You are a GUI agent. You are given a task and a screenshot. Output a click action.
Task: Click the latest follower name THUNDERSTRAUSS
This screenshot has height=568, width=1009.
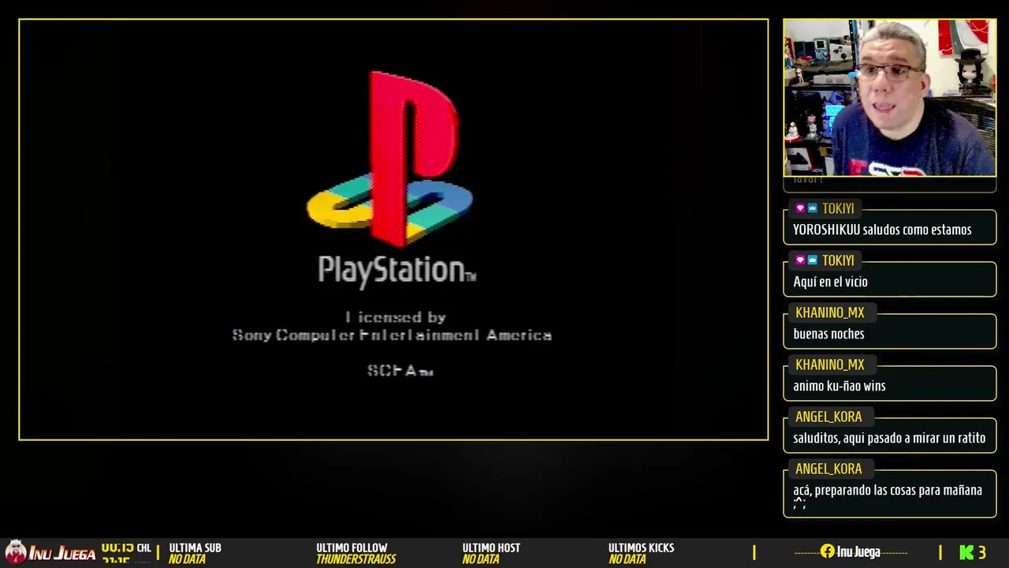[356, 559]
